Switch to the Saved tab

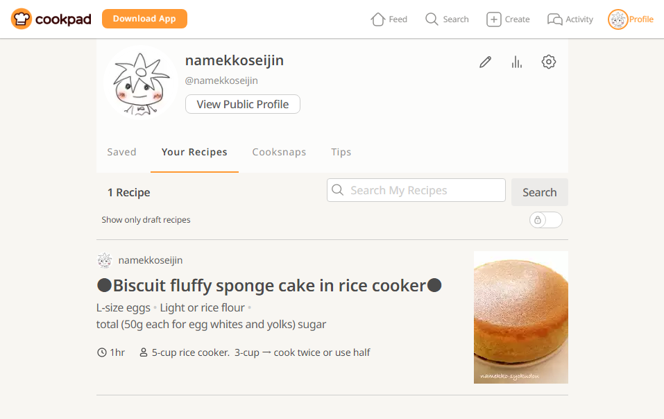point(121,152)
